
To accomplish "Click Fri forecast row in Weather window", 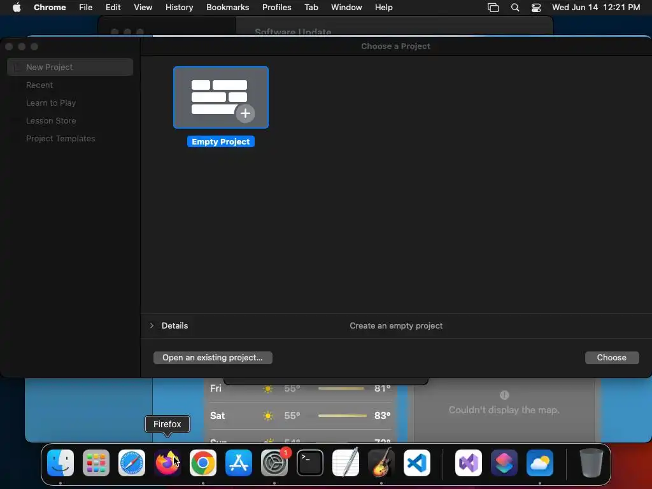I will [x=301, y=389].
